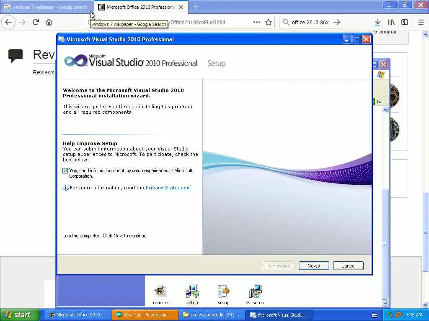Image resolution: width=429 pixels, height=321 pixels.
Task: Close the Visual Studio setup window
Action: point(366,39)
